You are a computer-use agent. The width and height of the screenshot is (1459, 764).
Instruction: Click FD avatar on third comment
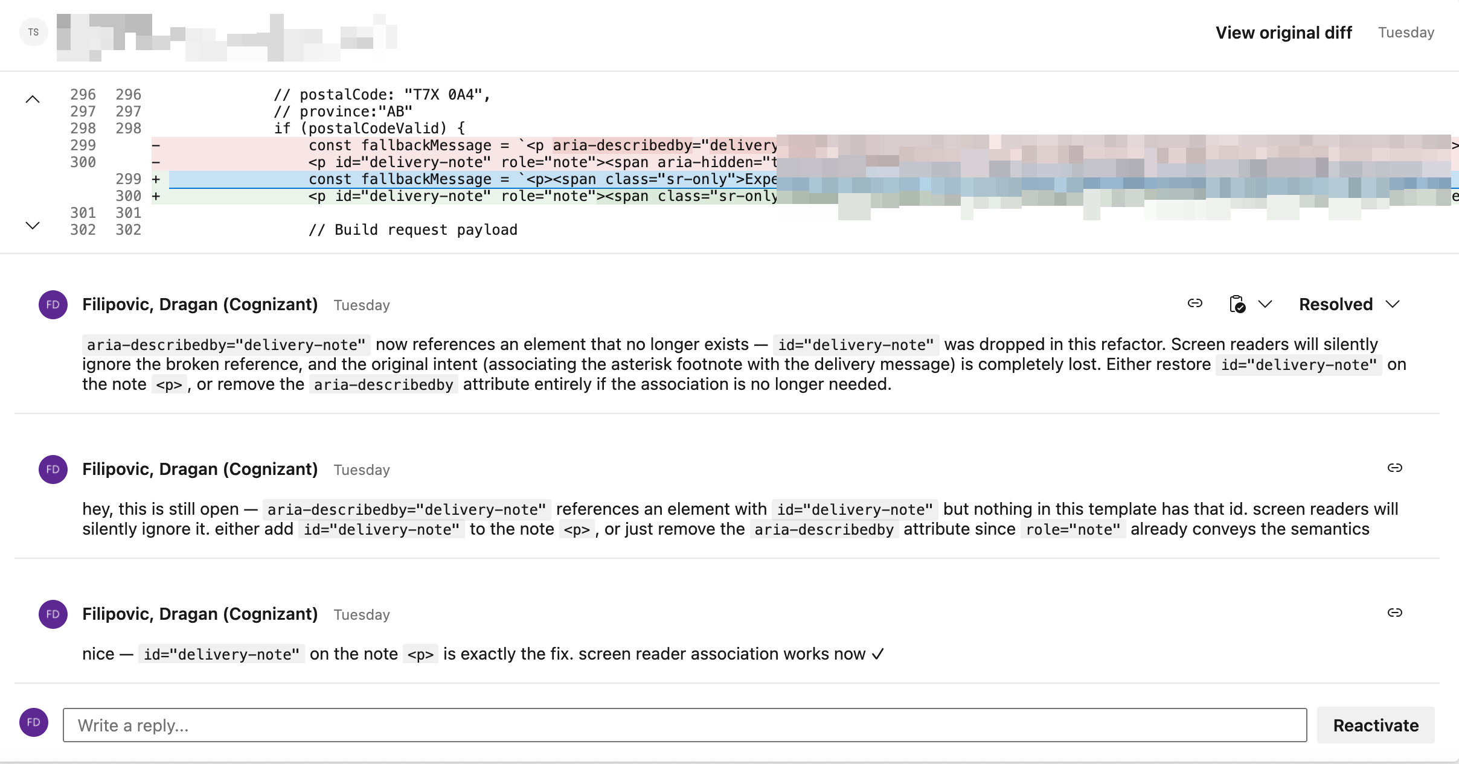coord(53,614)
